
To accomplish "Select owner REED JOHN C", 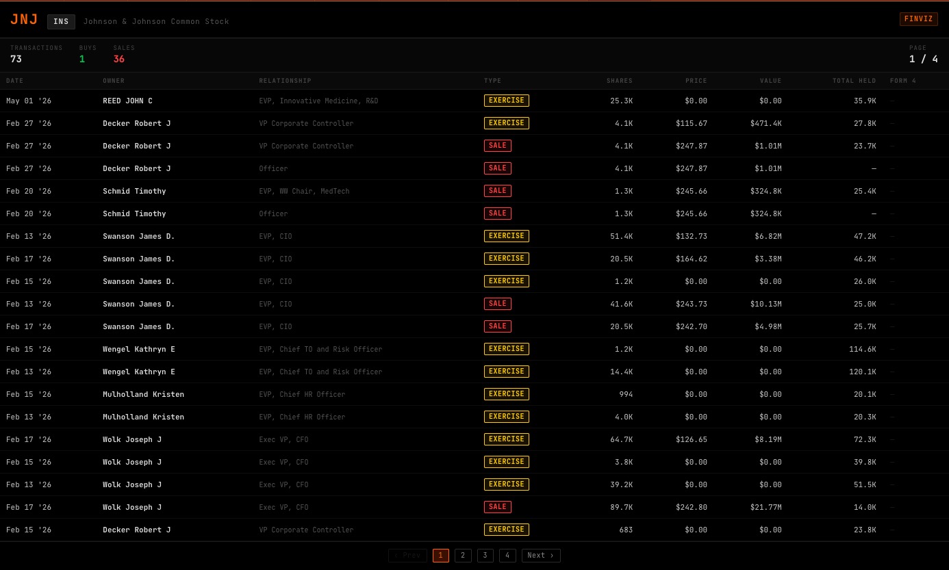I will [128, 101].
